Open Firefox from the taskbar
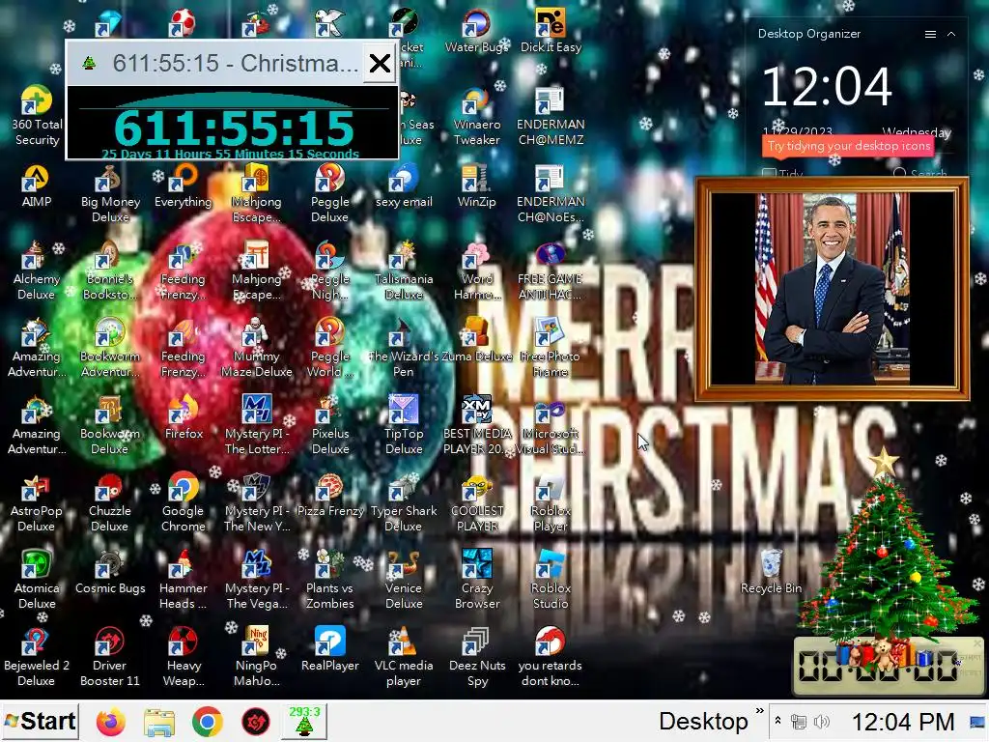This screenshot has width=989, height=742. coord(111,722)
